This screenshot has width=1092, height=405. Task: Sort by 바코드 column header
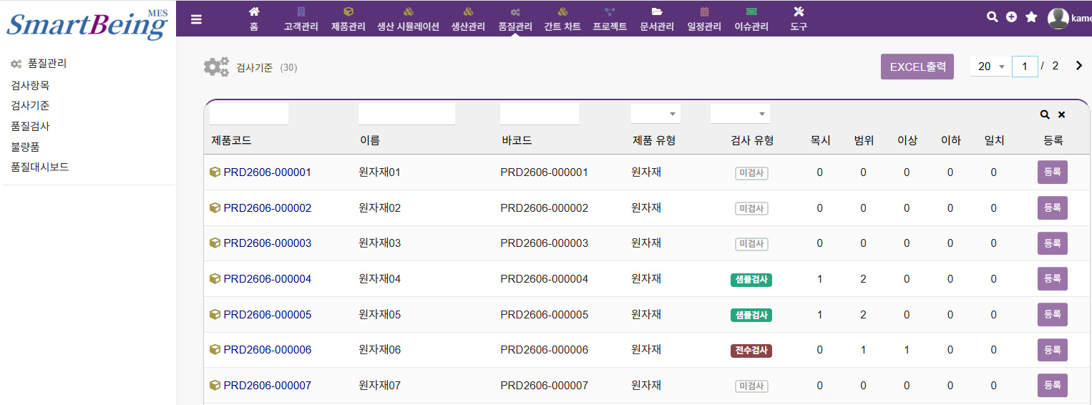pyautogui.click(x=517, y=141)
